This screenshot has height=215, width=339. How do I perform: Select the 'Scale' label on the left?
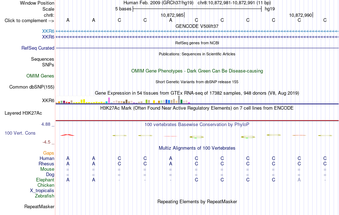point(48,9)
